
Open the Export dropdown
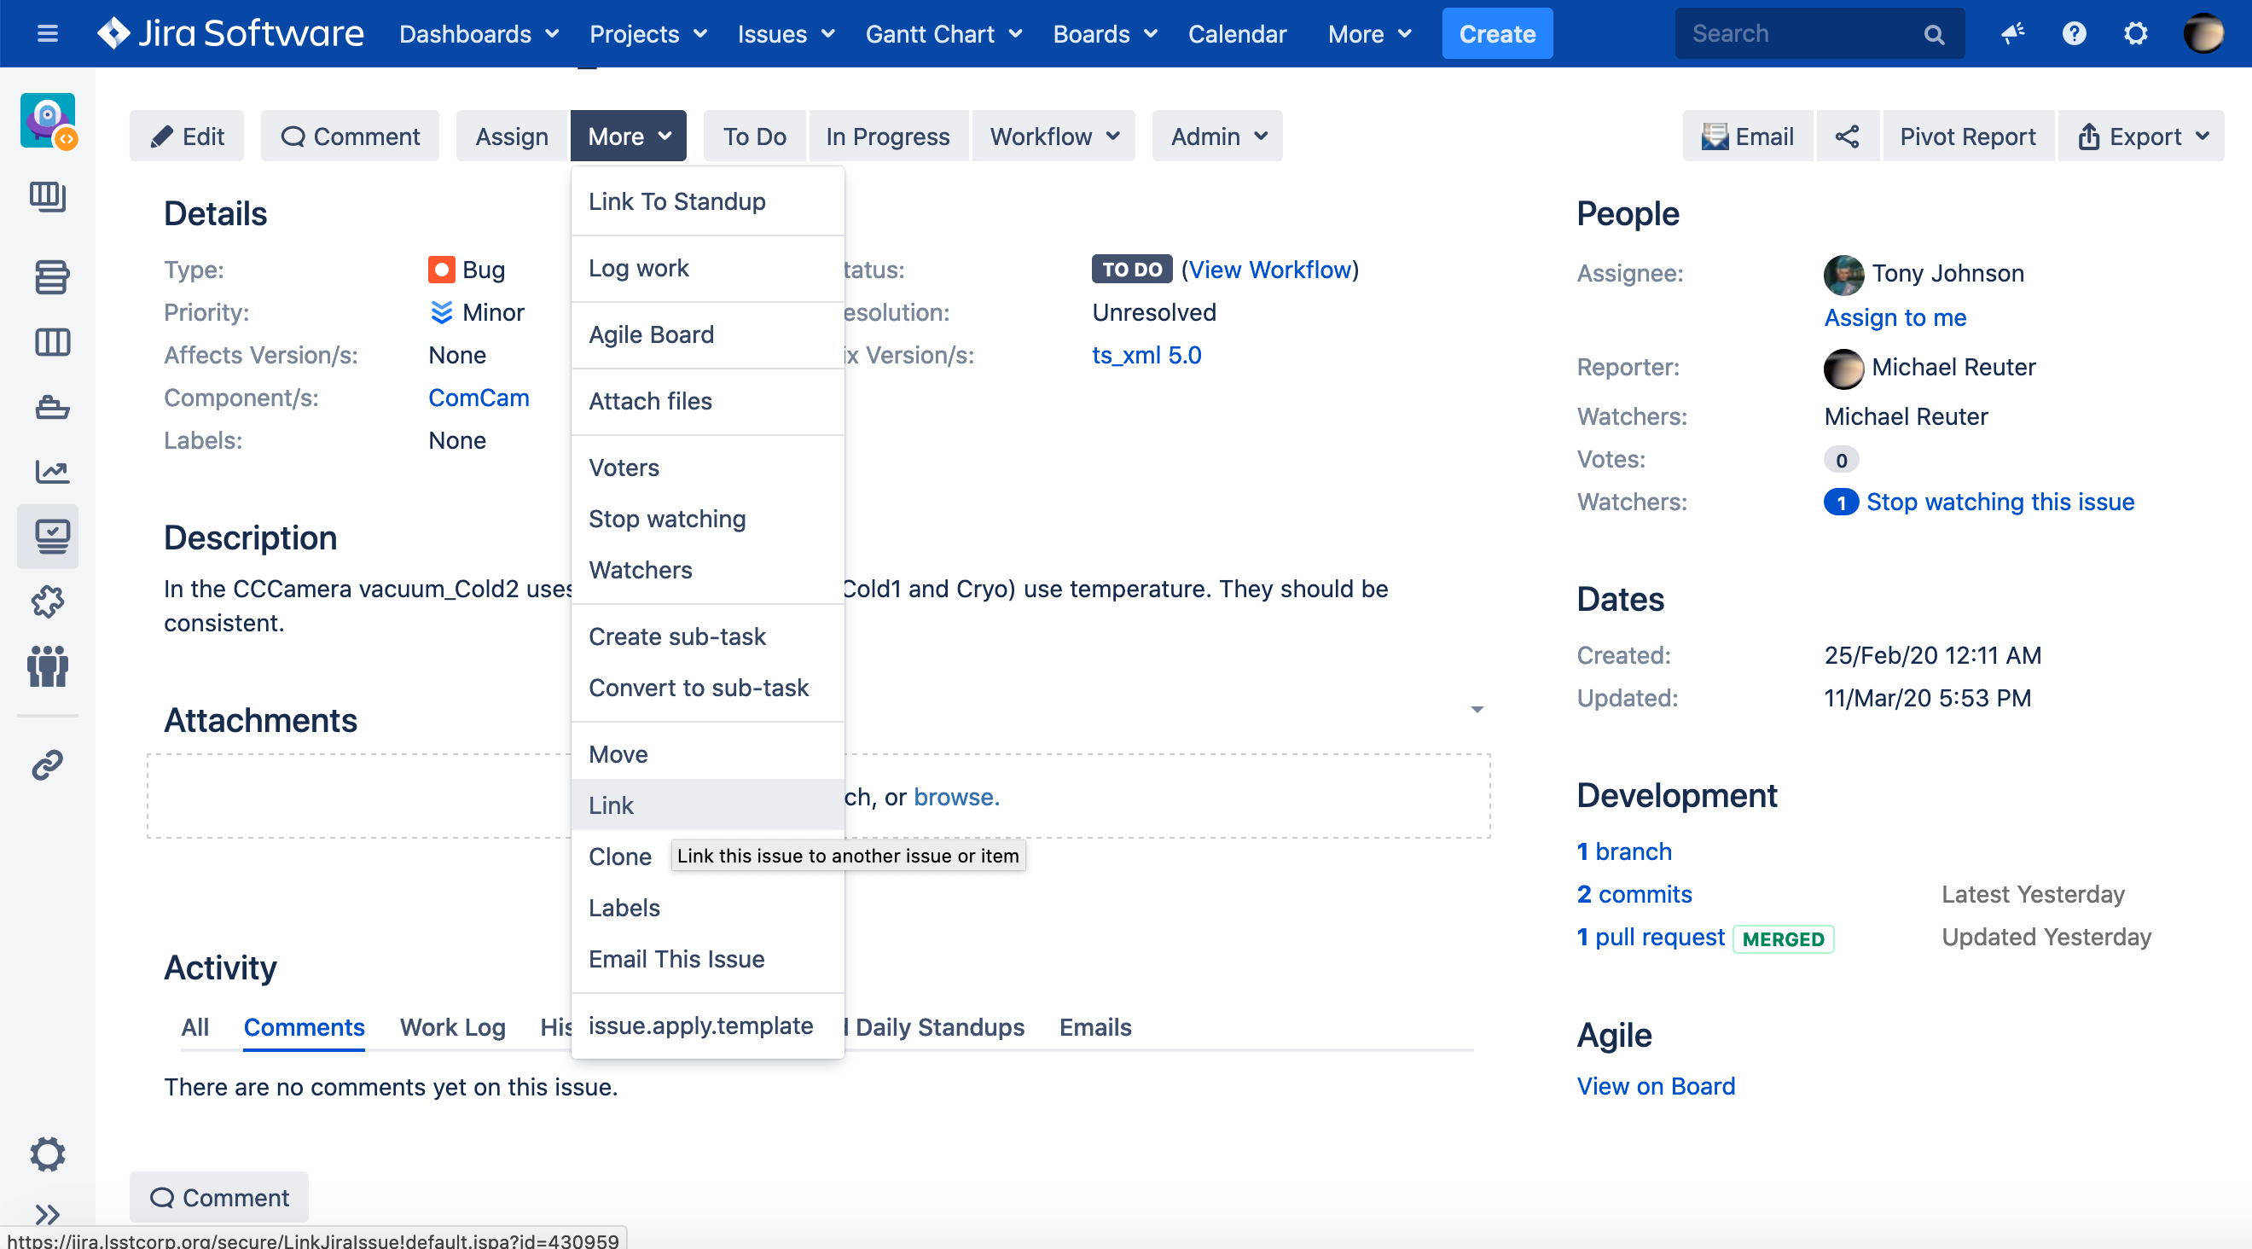coord(2141,137)
